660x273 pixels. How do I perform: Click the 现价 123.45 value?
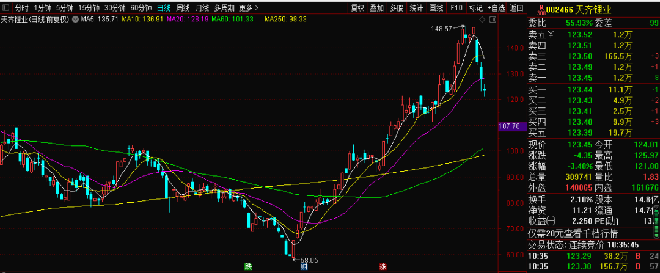(x=580, y=145)
